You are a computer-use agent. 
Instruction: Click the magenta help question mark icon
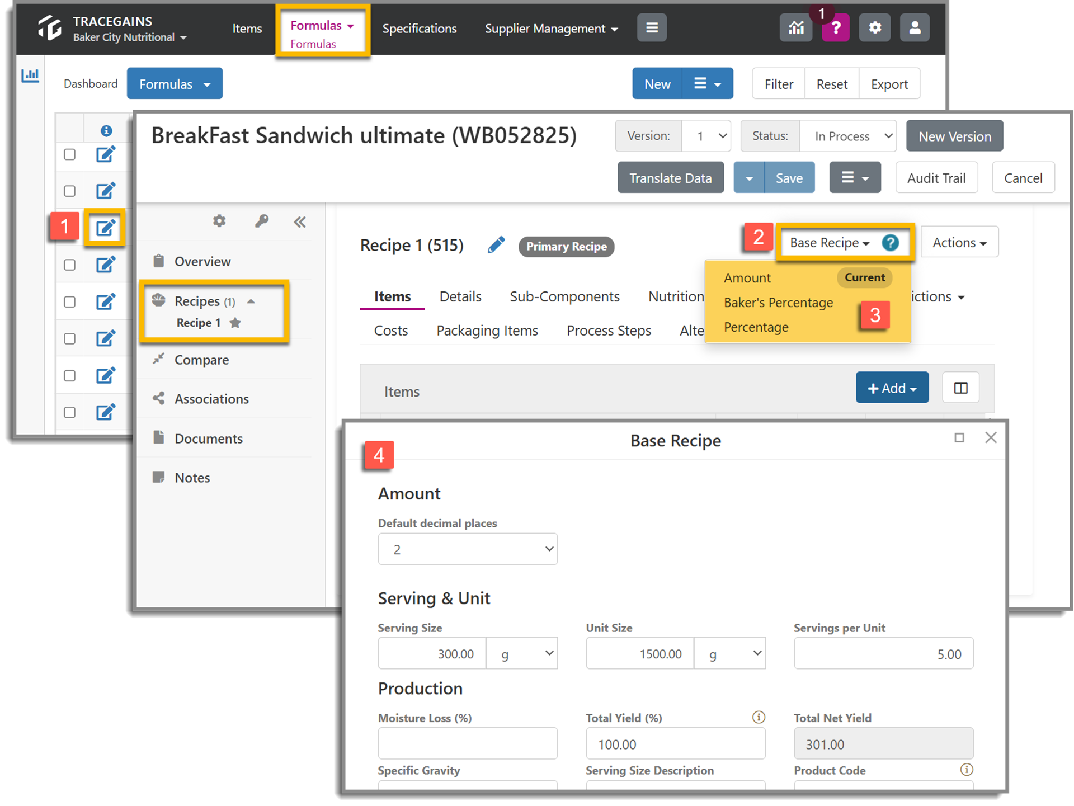click(836, 28)
